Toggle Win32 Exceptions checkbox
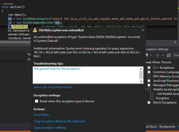This screenshot has height=132, width=179. point(149,103)
